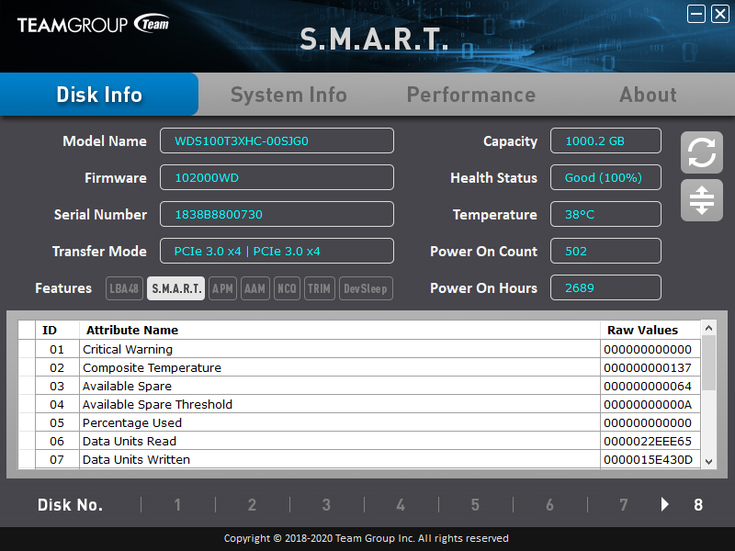Select disk number 7
The height and width of the screenshot is (551, 735).
point(624,504)
